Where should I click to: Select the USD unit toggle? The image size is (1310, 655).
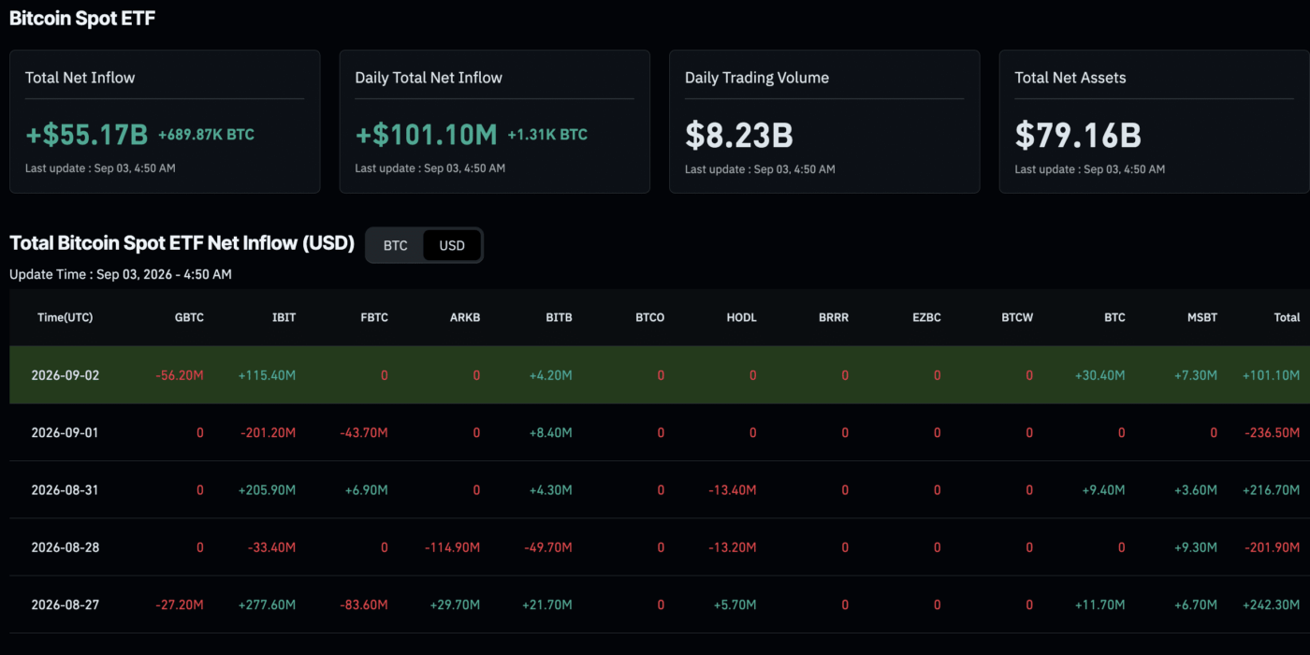point(452,245)
